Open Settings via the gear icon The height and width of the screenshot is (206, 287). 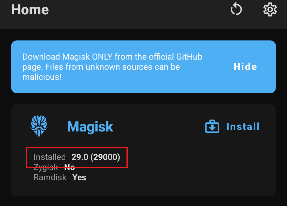[x=270, y=10]
